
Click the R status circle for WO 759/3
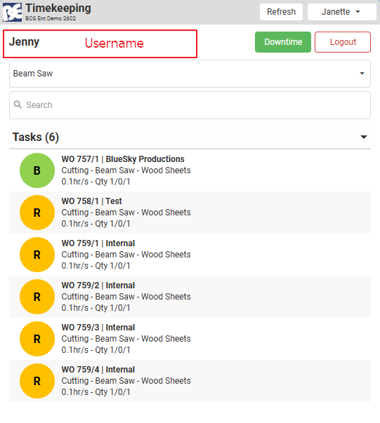[37, 339]
